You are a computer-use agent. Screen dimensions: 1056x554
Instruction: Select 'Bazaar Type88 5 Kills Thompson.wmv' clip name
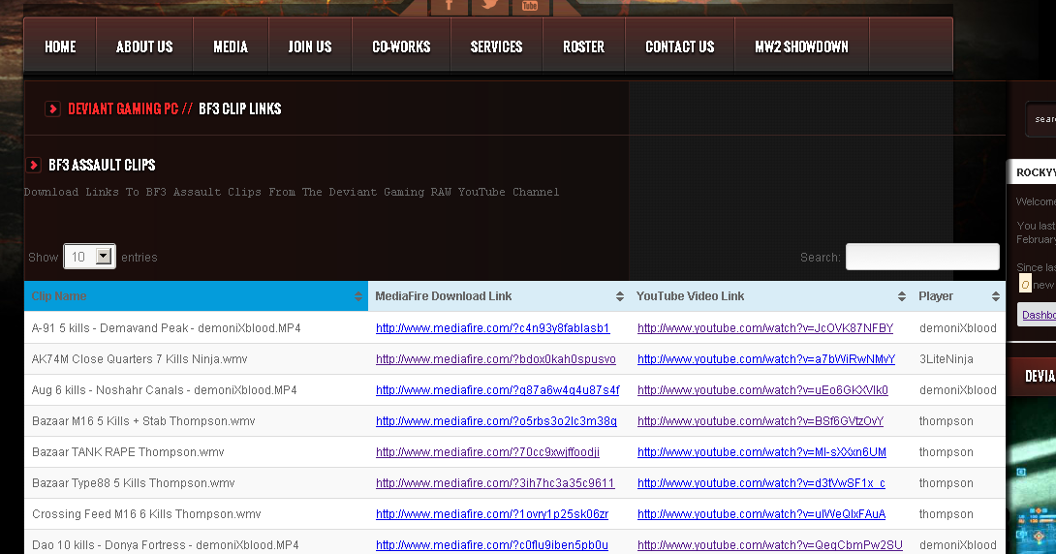point(134,482)
